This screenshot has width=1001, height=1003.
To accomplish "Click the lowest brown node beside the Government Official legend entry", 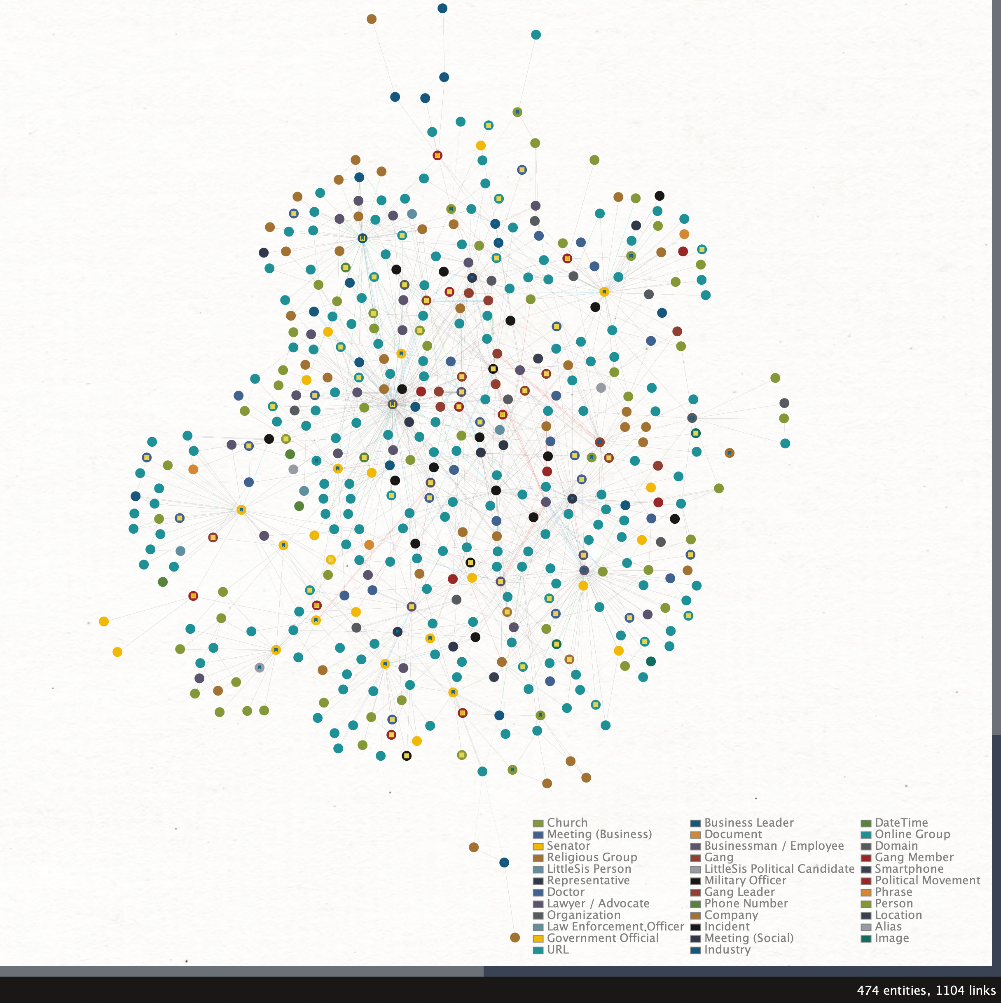I will click(x=515, y=937).
